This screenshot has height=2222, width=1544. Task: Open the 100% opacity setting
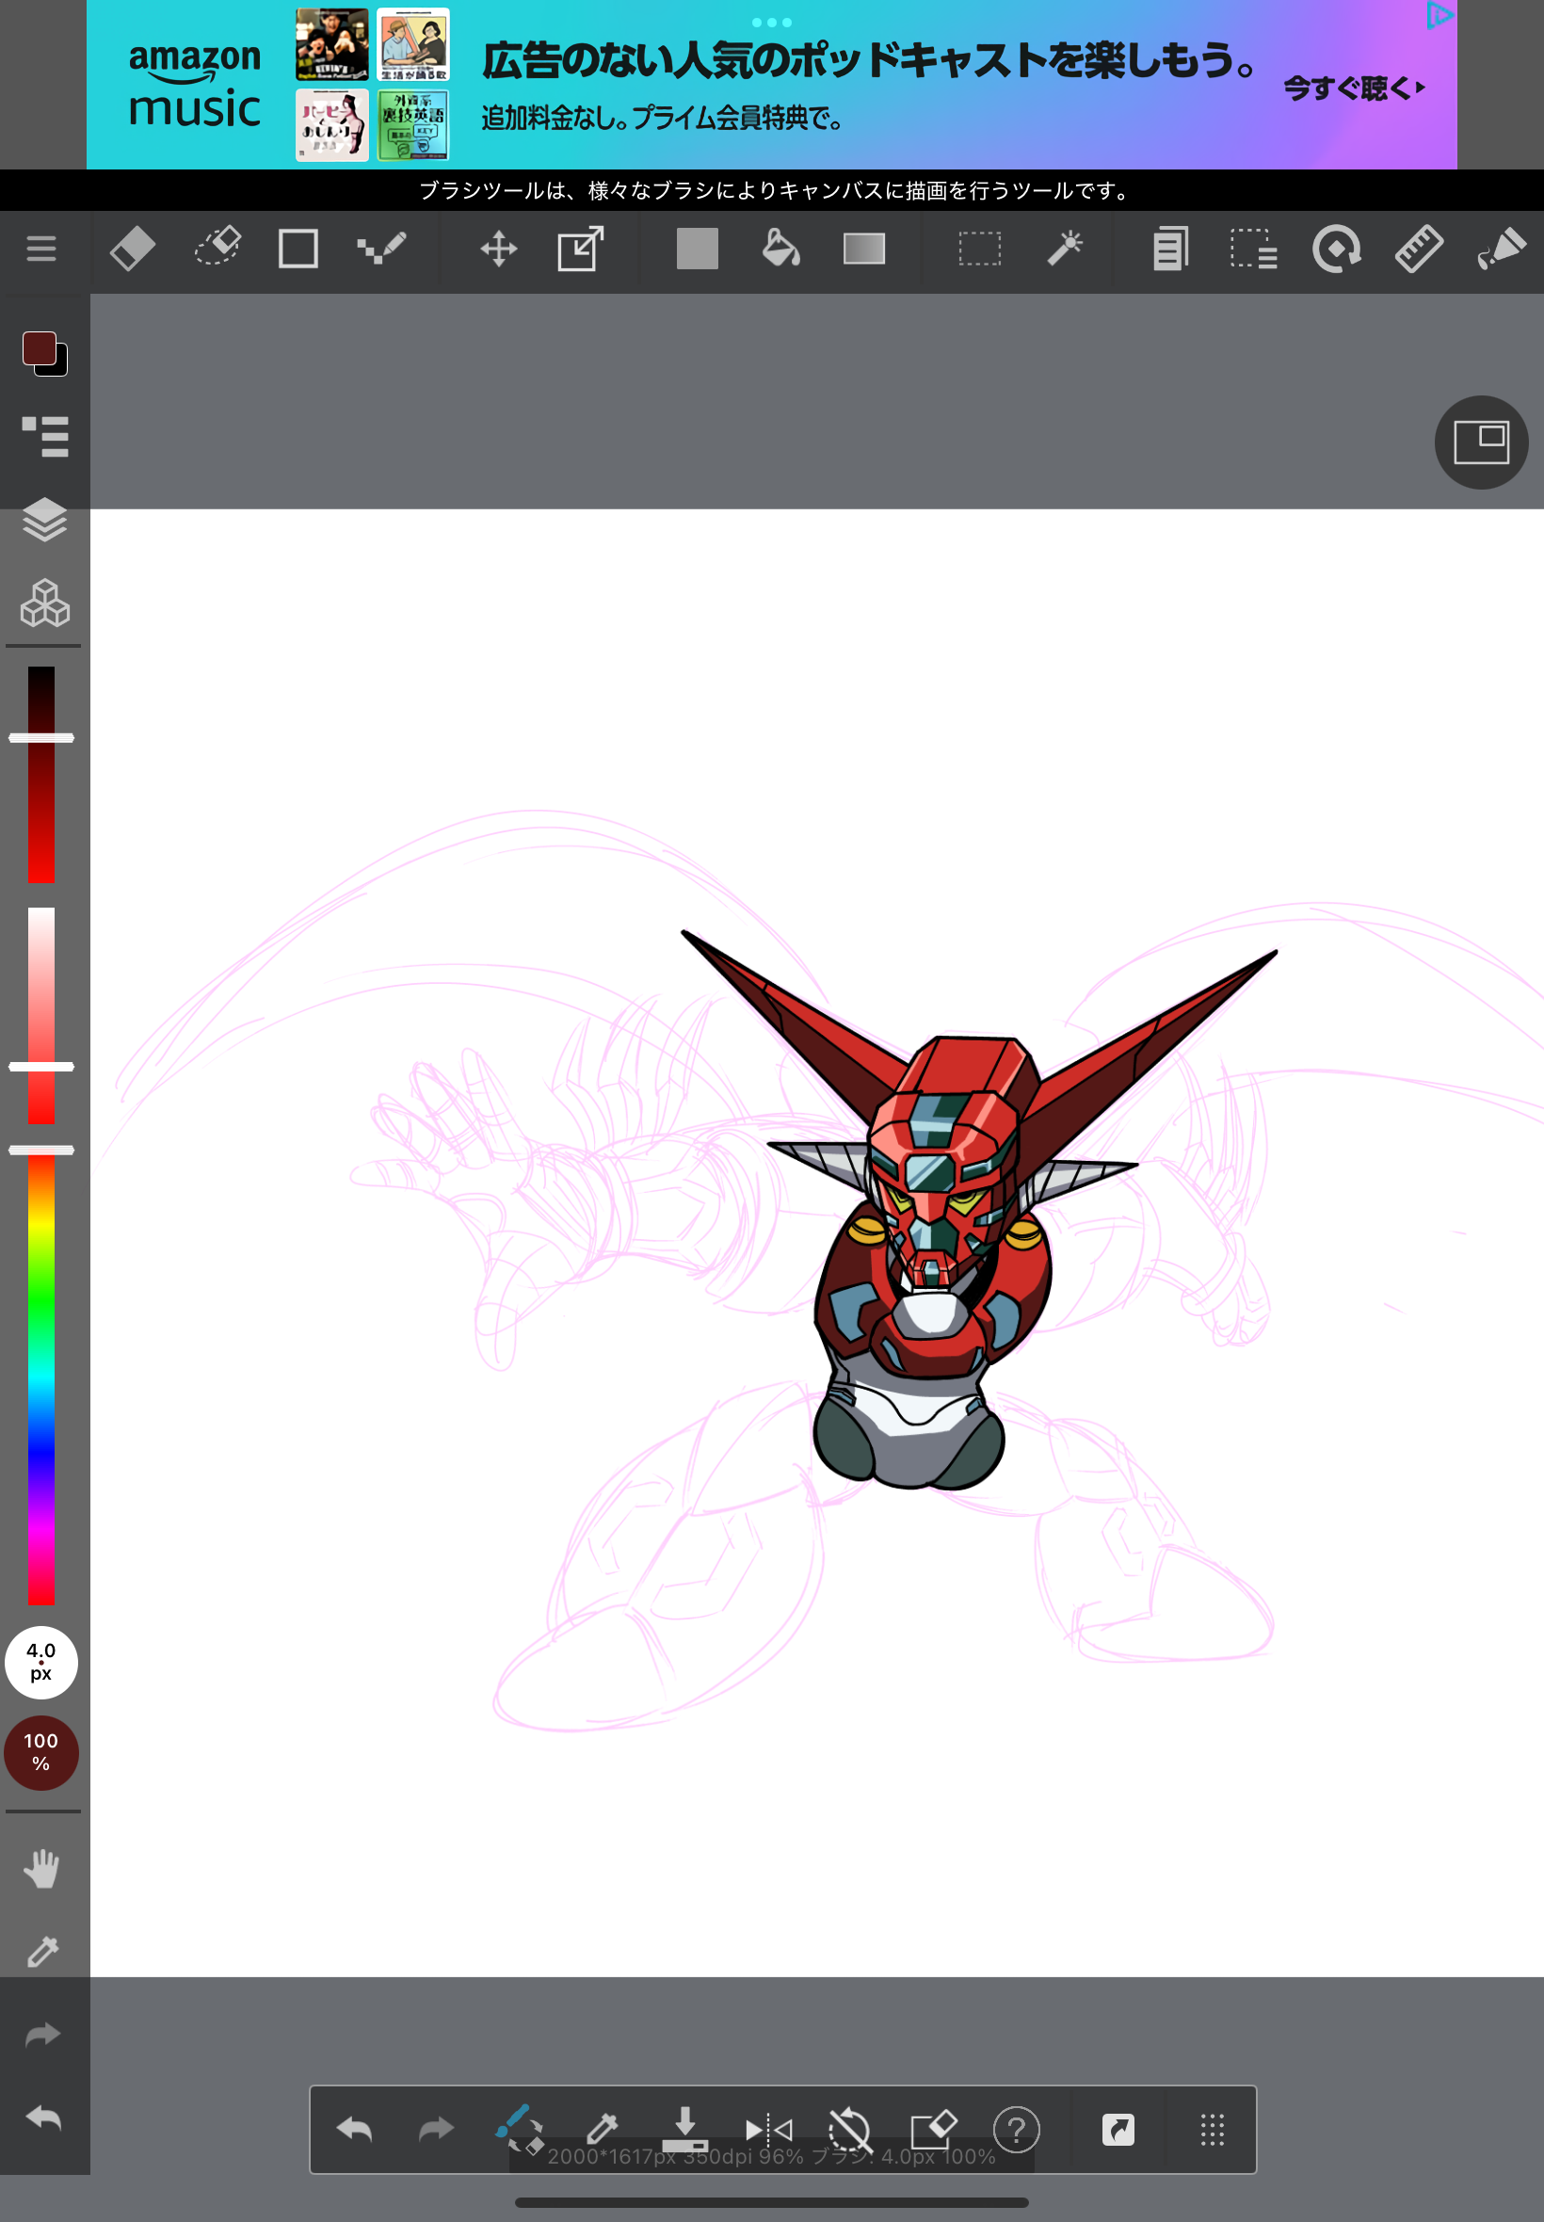click(x=40, y=1752)
